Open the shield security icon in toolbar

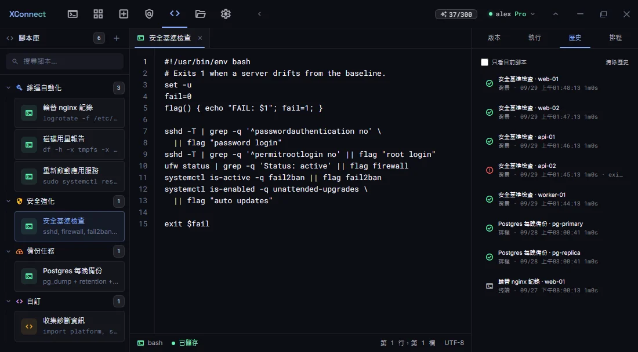149,14
